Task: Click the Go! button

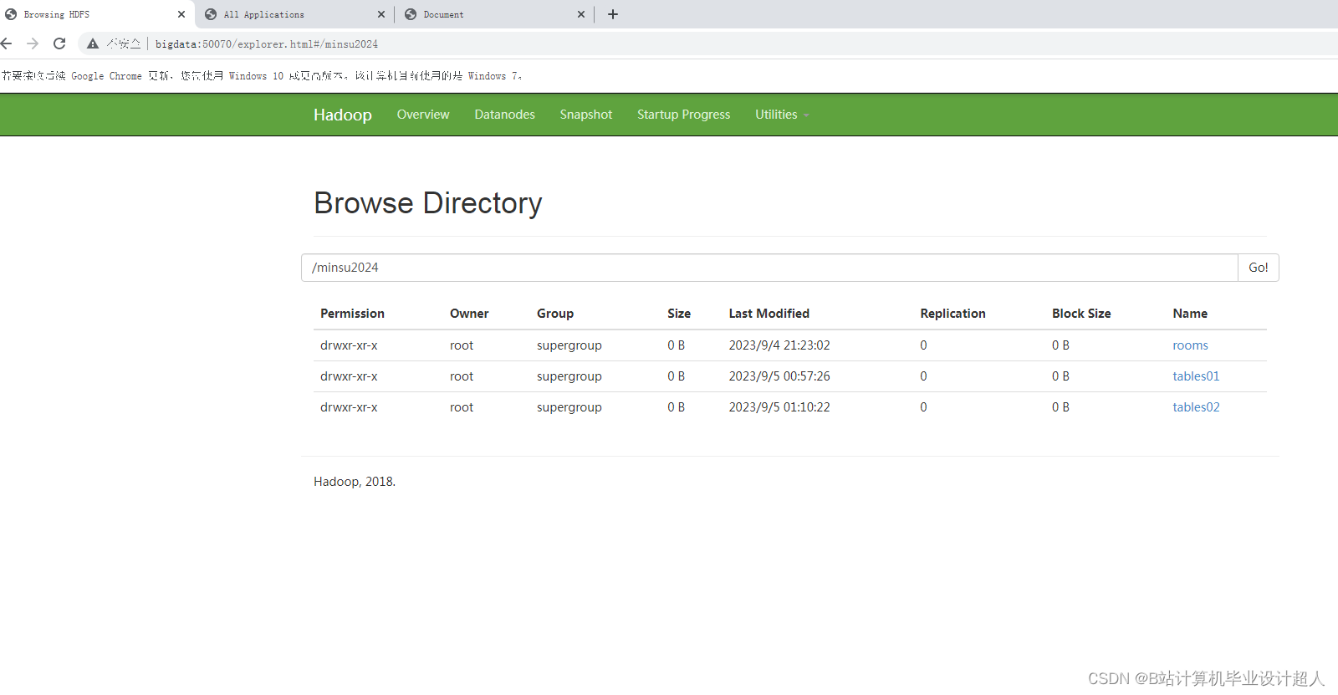Action: pos(1259,268)
